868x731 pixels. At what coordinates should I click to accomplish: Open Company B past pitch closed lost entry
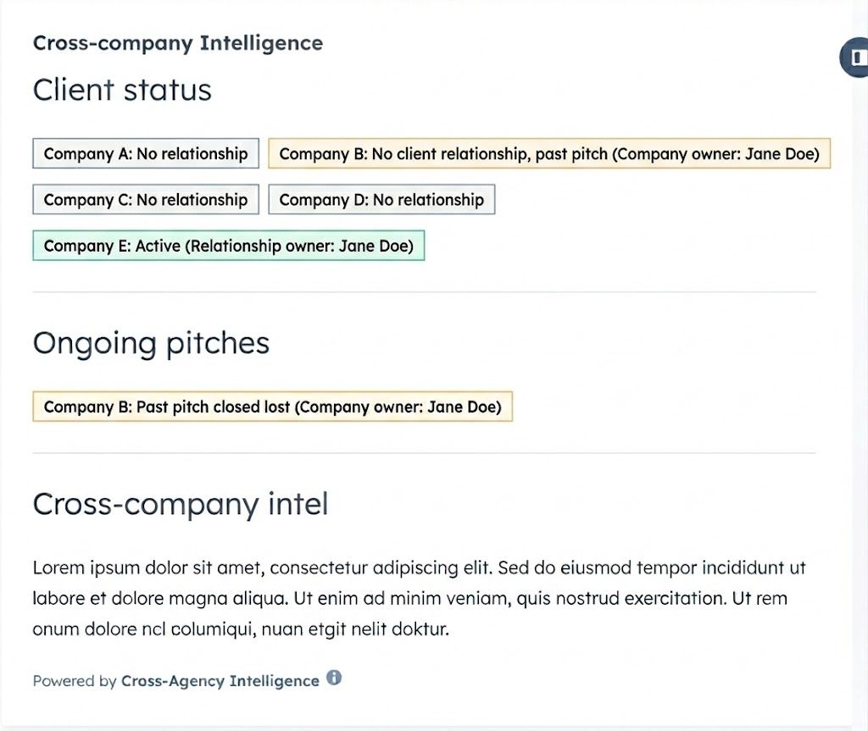tap(272, 407)
